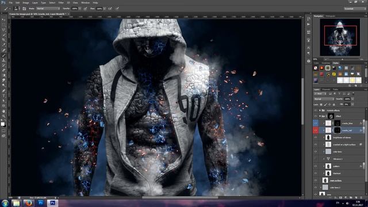Open the History panel icon

(x=309, y=19)
